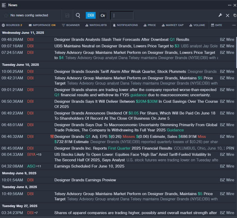Toggle the Or search operator
The image size is (237, 218).
click(103, 15)
